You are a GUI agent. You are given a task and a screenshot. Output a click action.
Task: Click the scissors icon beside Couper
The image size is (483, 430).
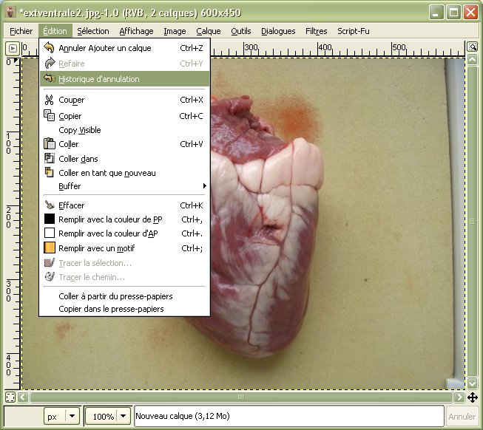(50, 100)
